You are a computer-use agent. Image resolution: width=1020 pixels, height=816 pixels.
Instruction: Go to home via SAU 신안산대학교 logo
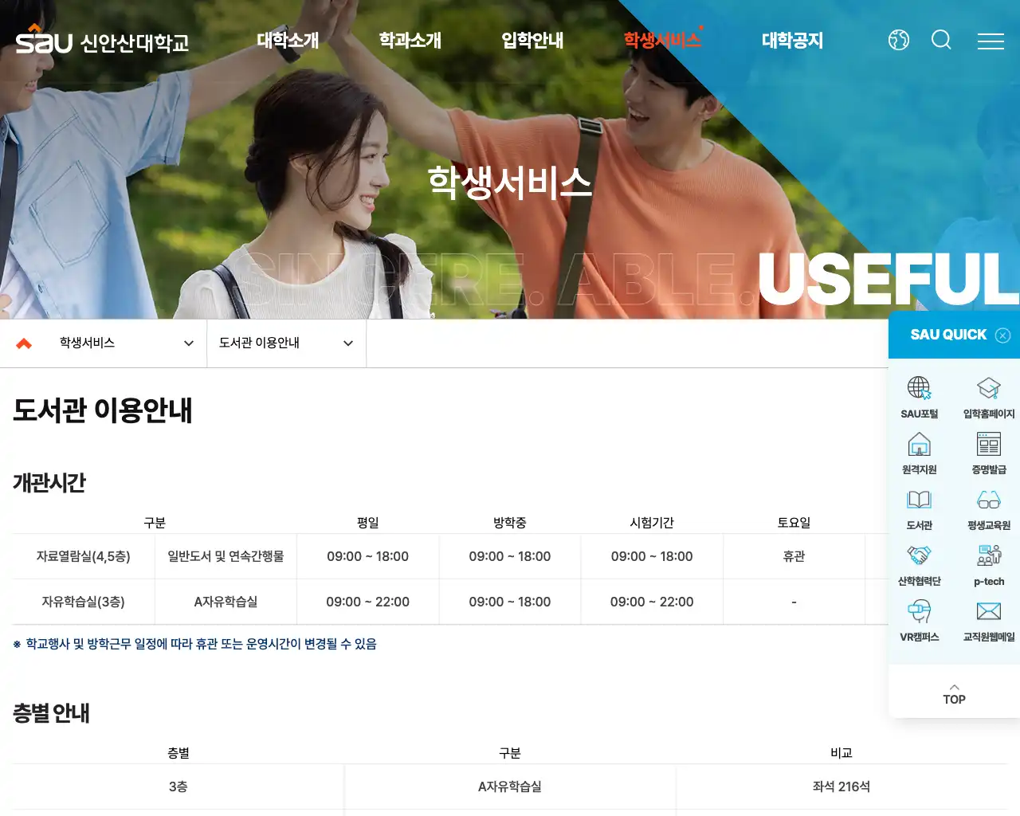[x=103, y=40]
